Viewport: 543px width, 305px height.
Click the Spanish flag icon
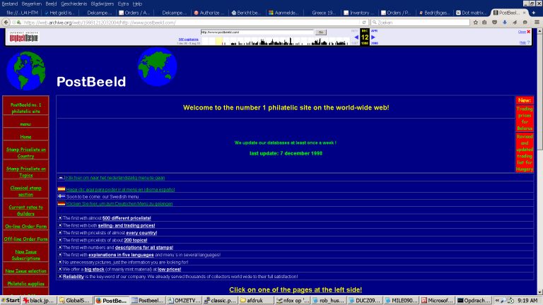coord(62,190)
